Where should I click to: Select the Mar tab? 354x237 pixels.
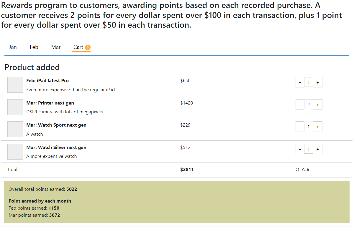pos(56,47)
